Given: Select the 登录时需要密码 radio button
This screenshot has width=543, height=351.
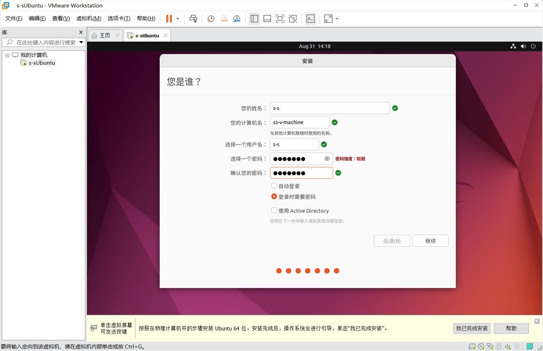Looking at the screenshot, I should point(274,197).
